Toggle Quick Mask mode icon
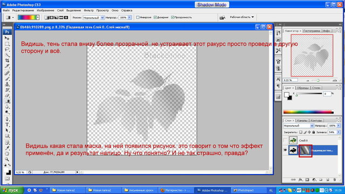Viewport: 345px width, 194px height. click(7, 178)
